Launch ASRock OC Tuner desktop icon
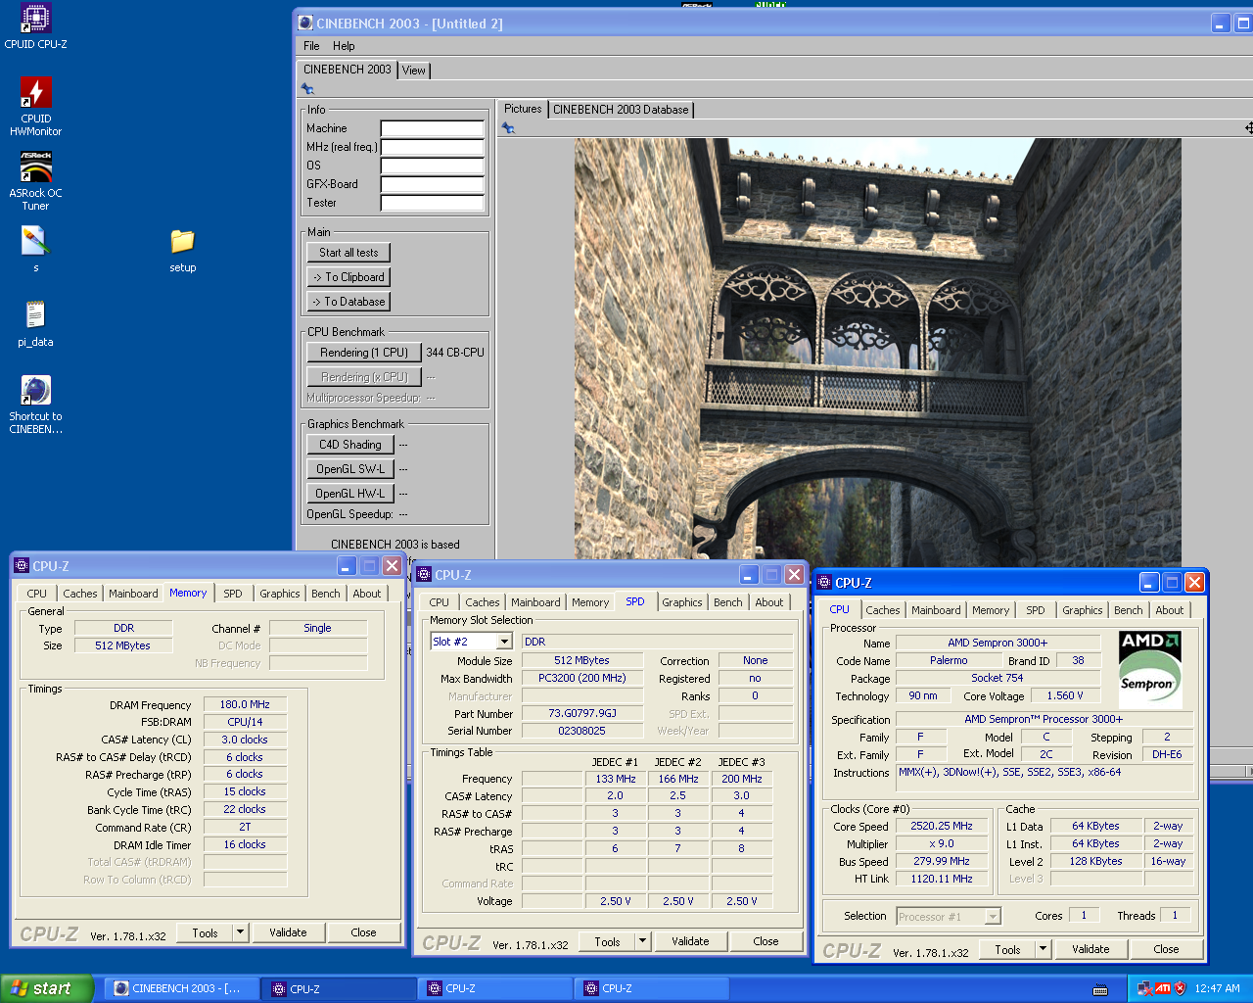 (36, 180)
